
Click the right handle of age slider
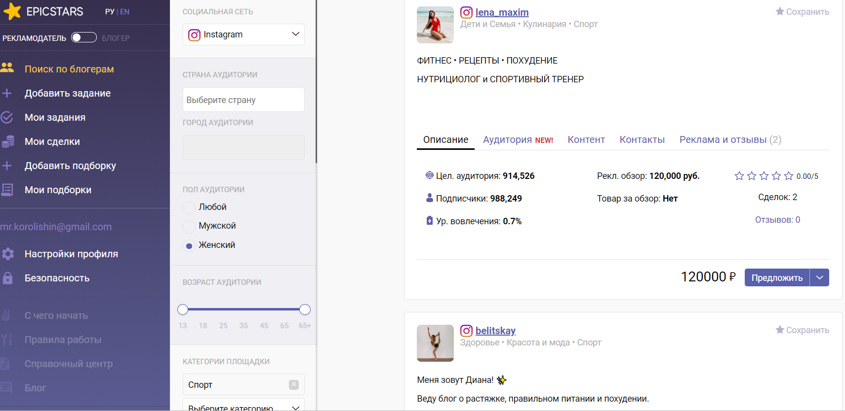point(305,309)
